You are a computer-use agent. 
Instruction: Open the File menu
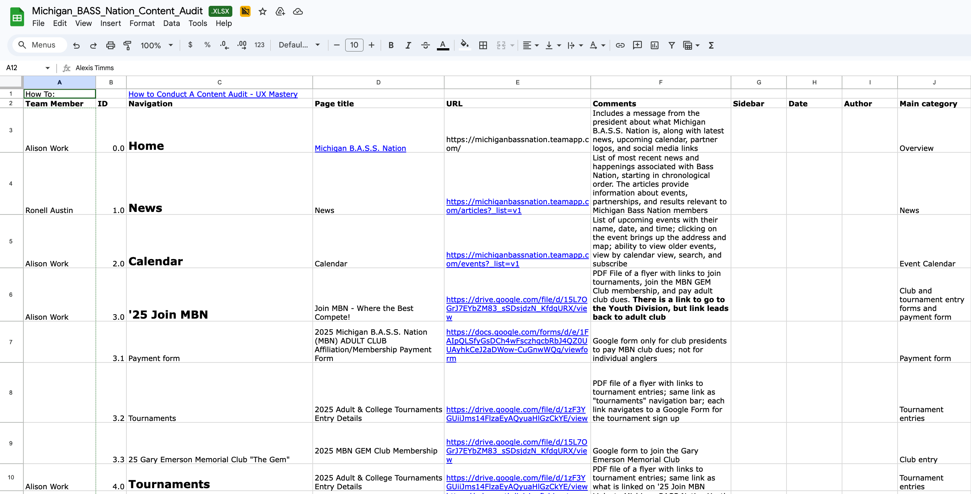pyautogui.click(x=38, y=23)
